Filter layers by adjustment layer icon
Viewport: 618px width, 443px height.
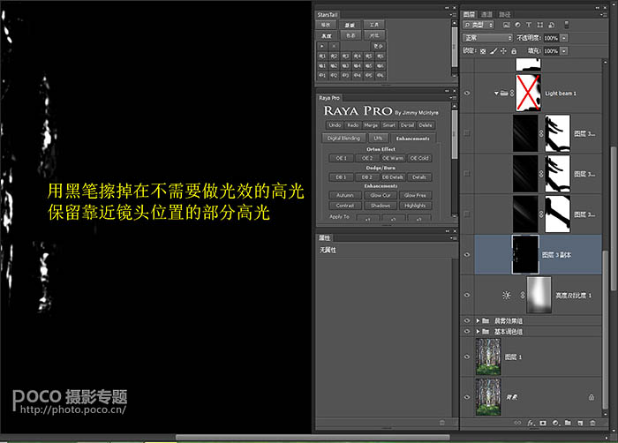pos(517,25)
